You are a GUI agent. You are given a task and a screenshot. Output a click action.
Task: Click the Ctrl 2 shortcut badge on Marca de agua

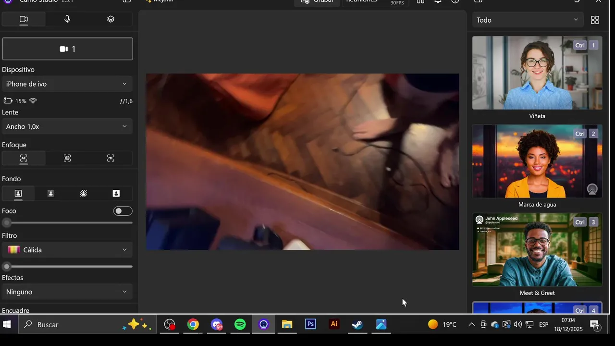click(586, 134)
